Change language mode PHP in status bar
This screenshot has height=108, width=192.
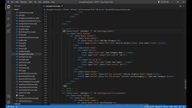[175, 107]
